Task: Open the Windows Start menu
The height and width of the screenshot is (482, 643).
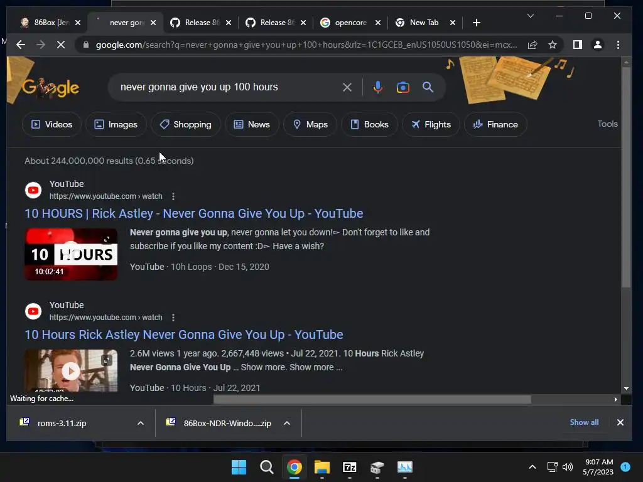Action: tap(239, 467)
